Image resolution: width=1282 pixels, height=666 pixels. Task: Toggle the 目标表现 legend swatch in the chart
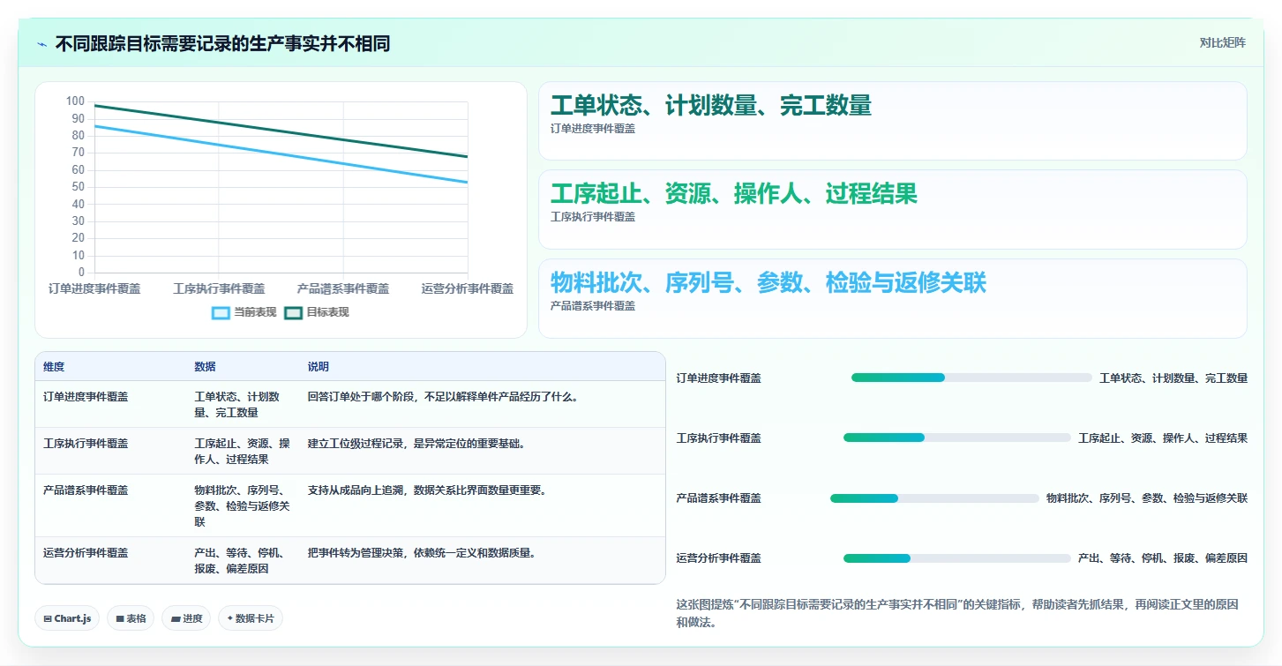tap(293, 312)
